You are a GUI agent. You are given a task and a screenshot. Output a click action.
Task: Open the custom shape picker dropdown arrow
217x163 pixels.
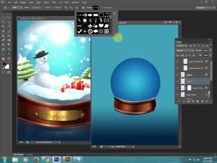(98, 8)
